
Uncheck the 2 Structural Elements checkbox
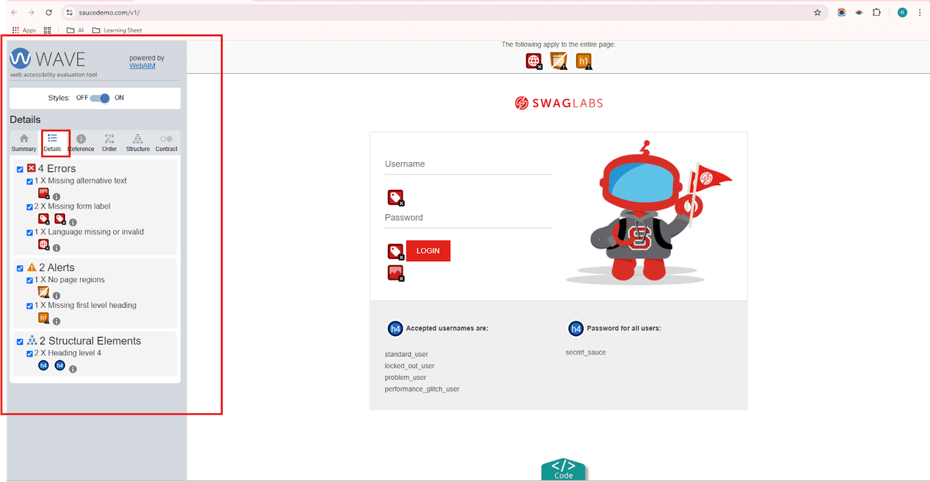(20, 342)
